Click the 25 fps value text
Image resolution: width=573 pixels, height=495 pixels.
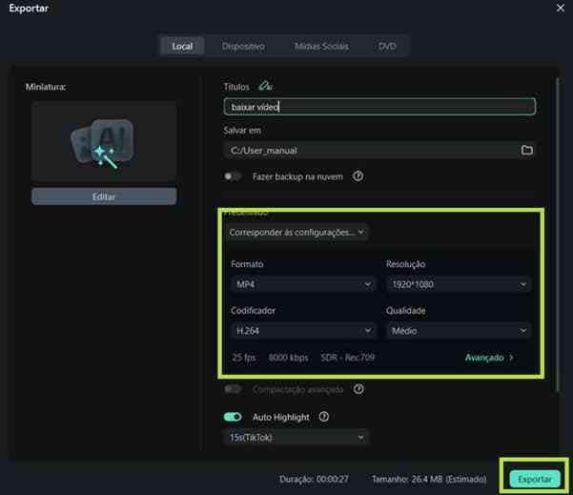coord(244,357)
